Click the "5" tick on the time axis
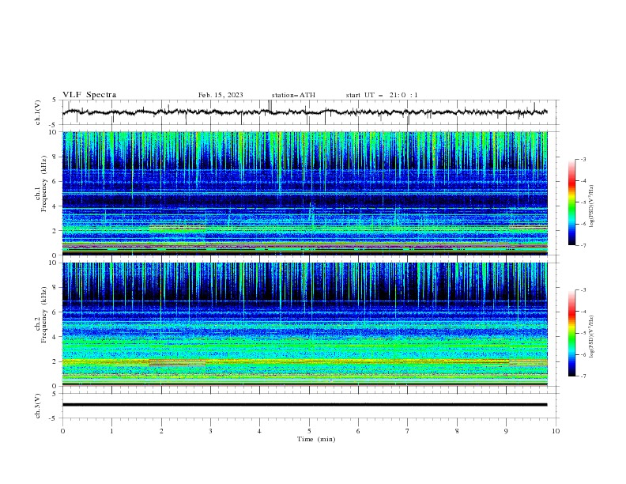 [309, 431]
